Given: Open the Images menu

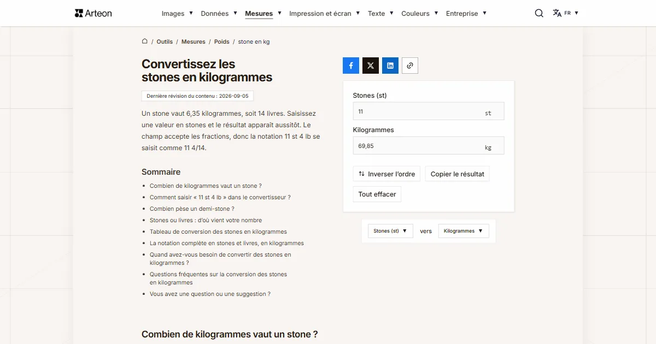Looking at the screenshot, I should click(x=177, y=13).
